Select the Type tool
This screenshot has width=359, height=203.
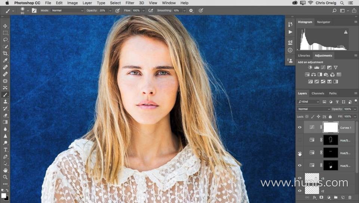click(5, 149)
